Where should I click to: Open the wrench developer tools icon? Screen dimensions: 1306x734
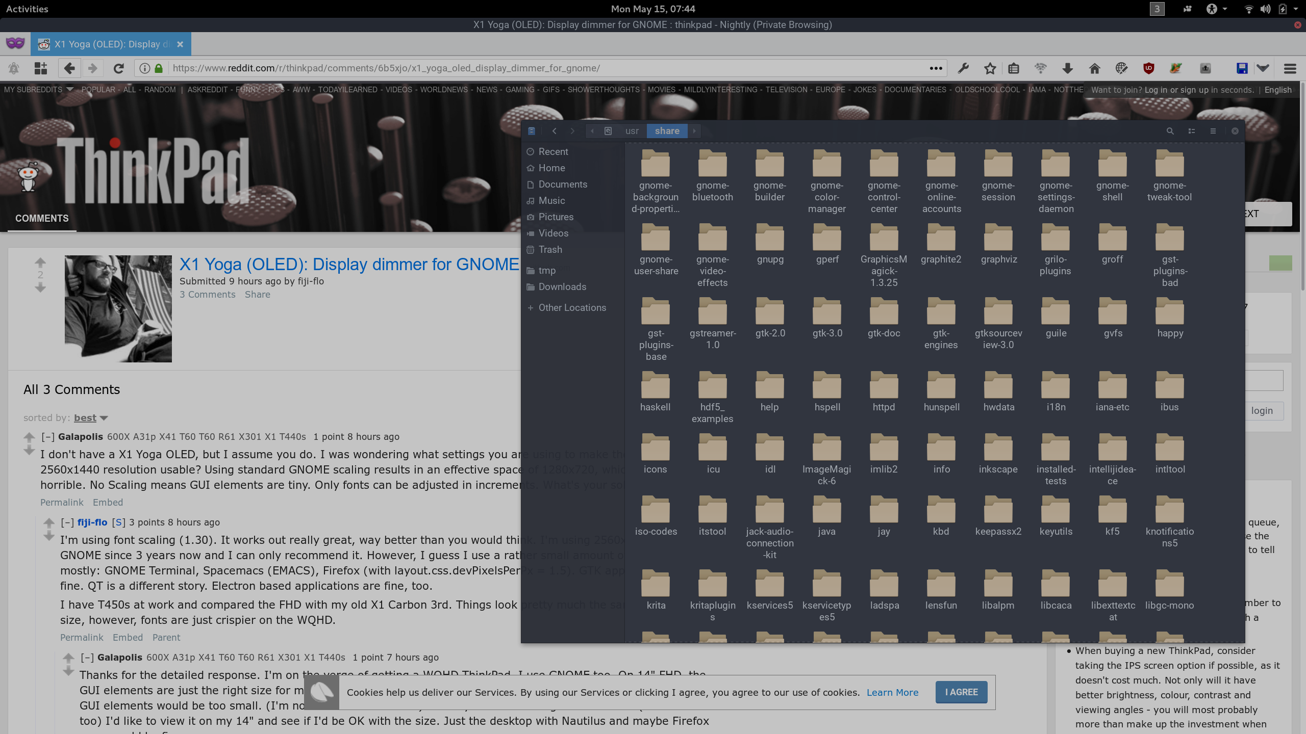[963, 68]
